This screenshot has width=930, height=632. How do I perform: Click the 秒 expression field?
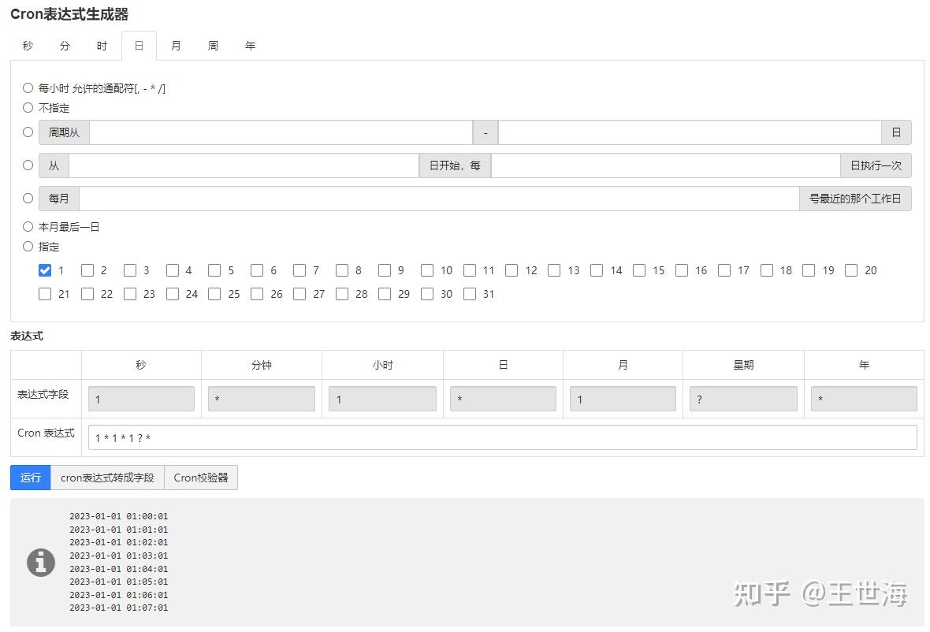pos(141,399)
